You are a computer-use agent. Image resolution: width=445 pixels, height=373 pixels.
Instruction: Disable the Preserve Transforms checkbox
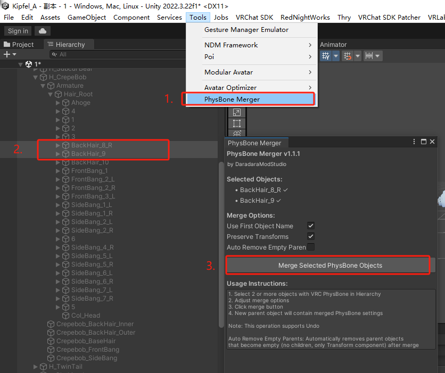click(311, 236)
